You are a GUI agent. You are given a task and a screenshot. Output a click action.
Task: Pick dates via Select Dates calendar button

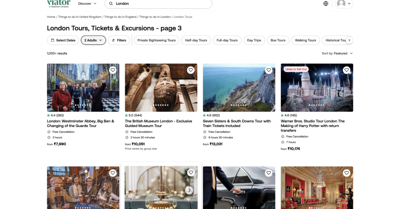point(63,40)
